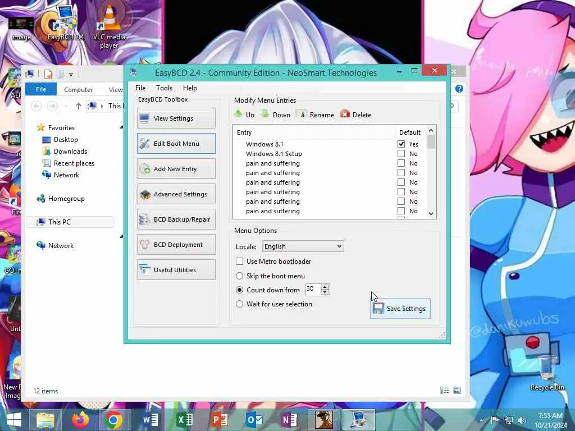Select This PC in navigation pane
Viewport: 575px width, 431px height.
70,222
